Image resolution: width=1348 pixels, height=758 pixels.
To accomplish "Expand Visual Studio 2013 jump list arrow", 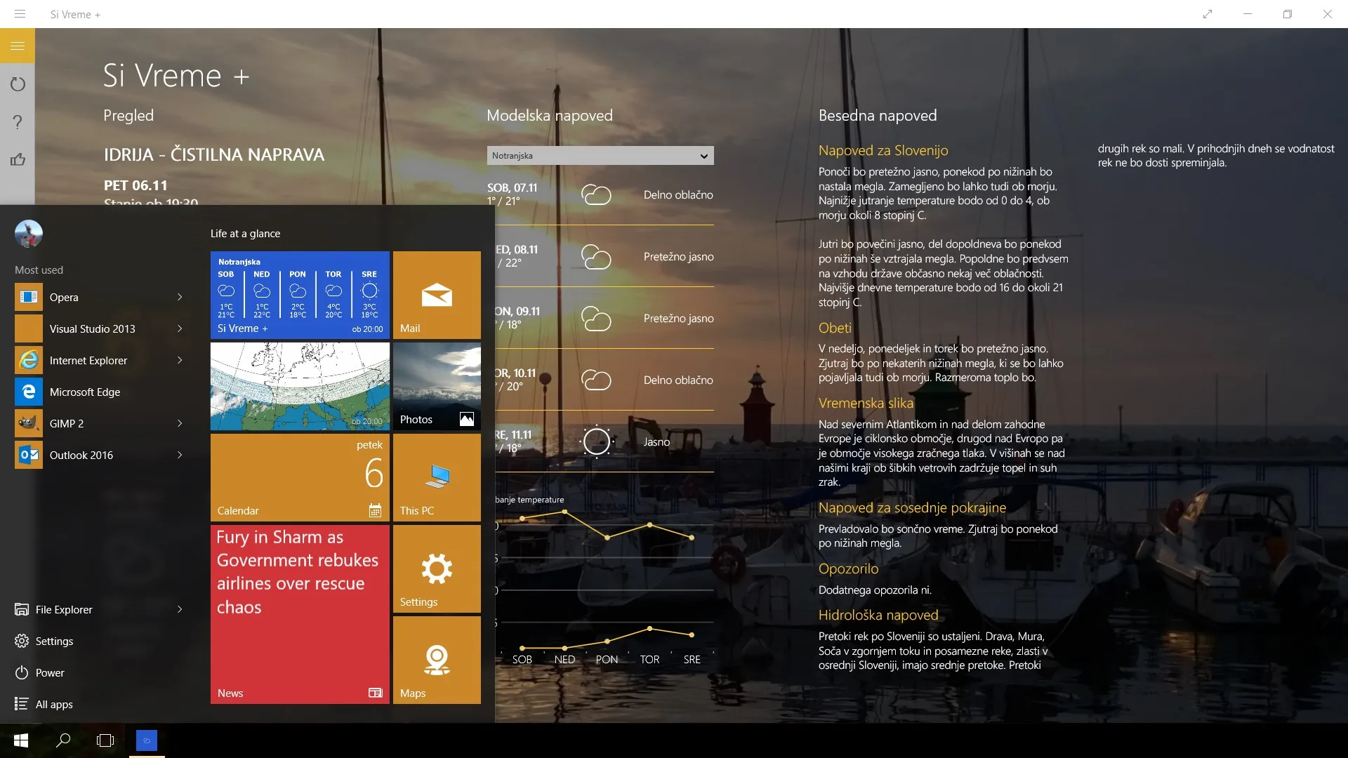I will click(x=180, y=328).
